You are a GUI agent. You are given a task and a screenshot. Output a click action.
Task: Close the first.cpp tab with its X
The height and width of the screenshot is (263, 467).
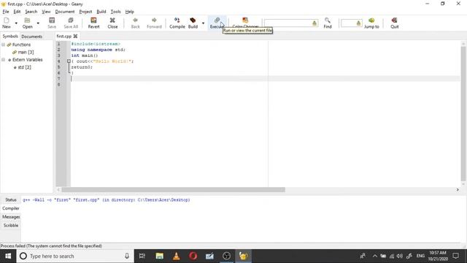tap(75, 36)
